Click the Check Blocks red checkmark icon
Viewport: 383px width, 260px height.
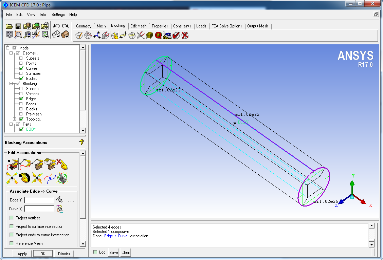[176, 36]
